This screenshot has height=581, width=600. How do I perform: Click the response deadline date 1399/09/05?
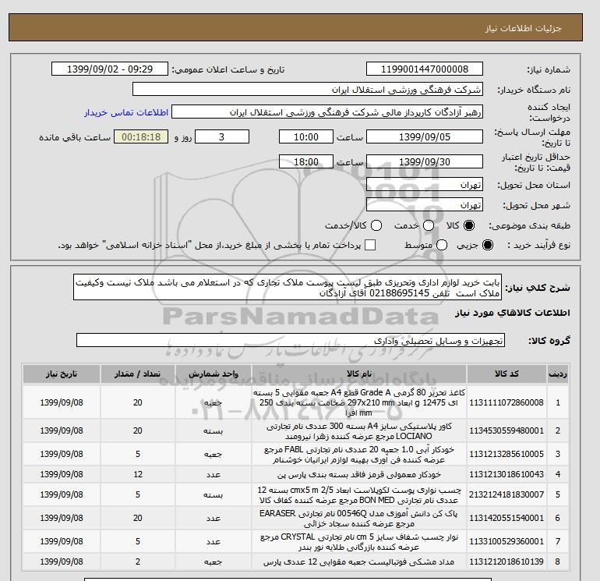[425, 136]
